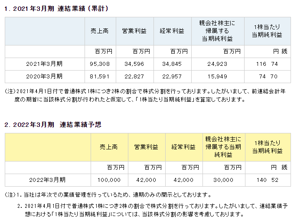
Task: Click per-share value 74 70
Action: (268, 77)
